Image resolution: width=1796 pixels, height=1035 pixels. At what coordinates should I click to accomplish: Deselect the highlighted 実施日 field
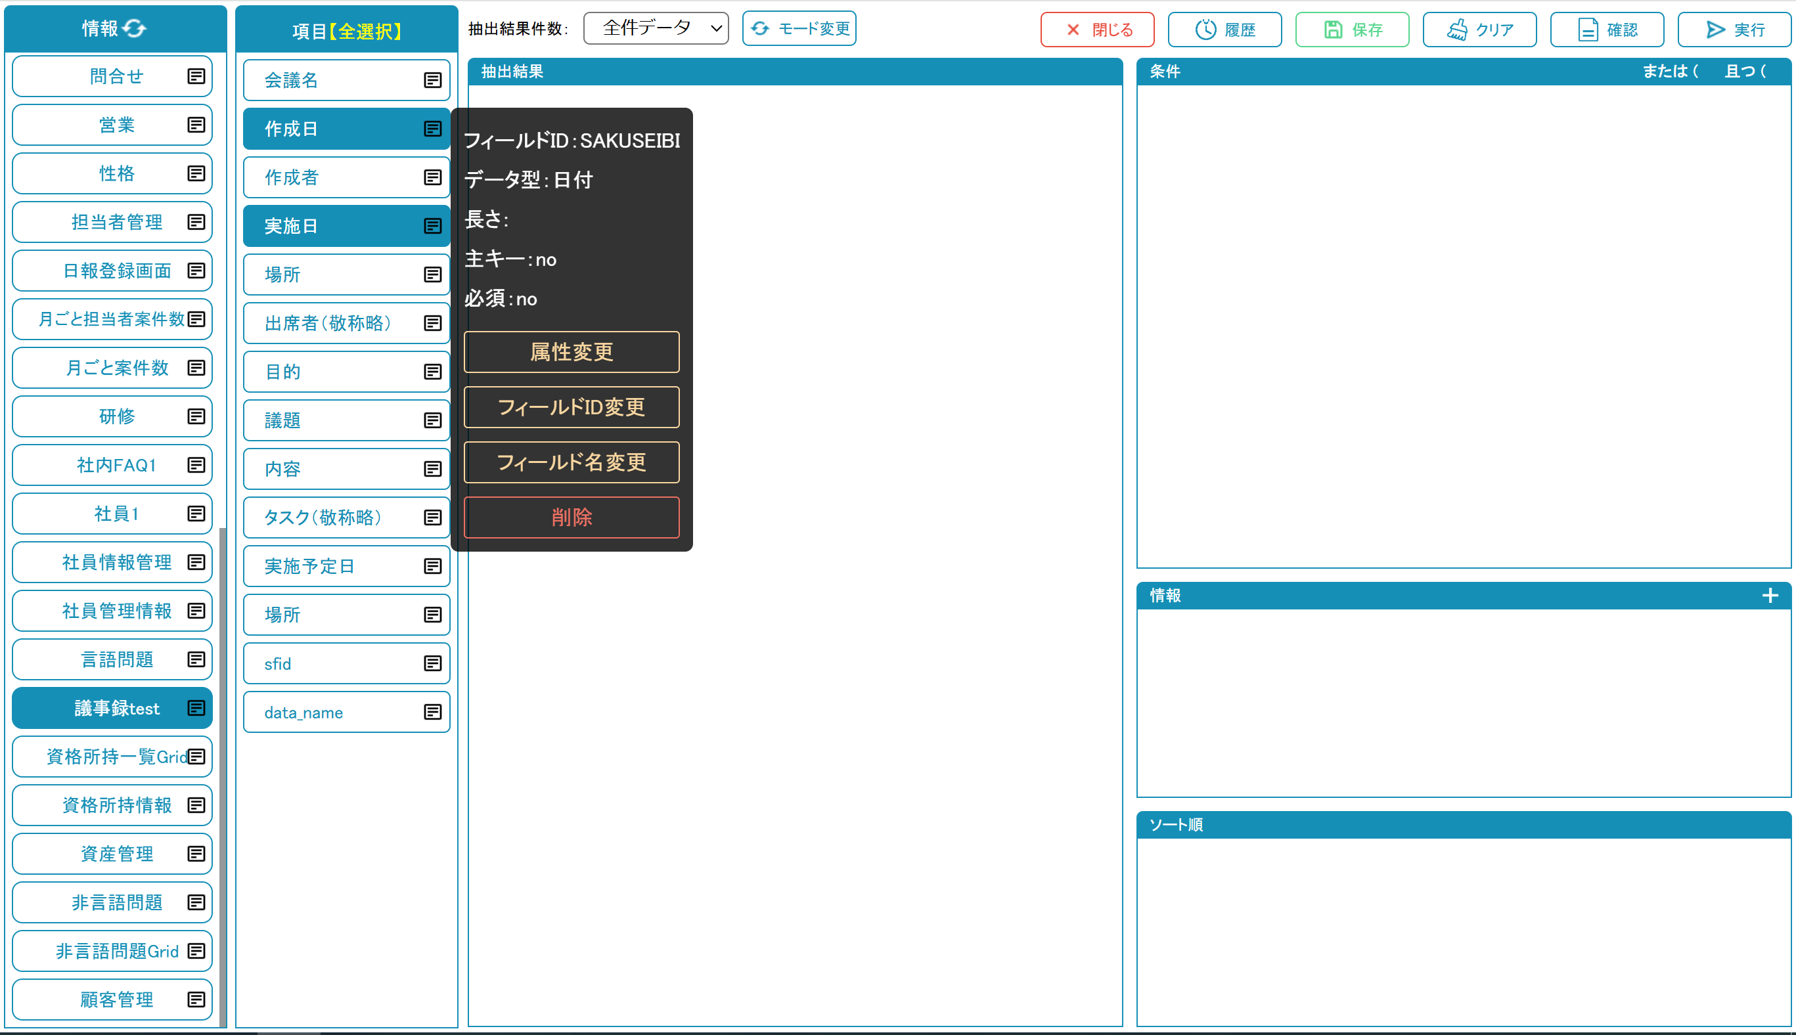point(346,226)
